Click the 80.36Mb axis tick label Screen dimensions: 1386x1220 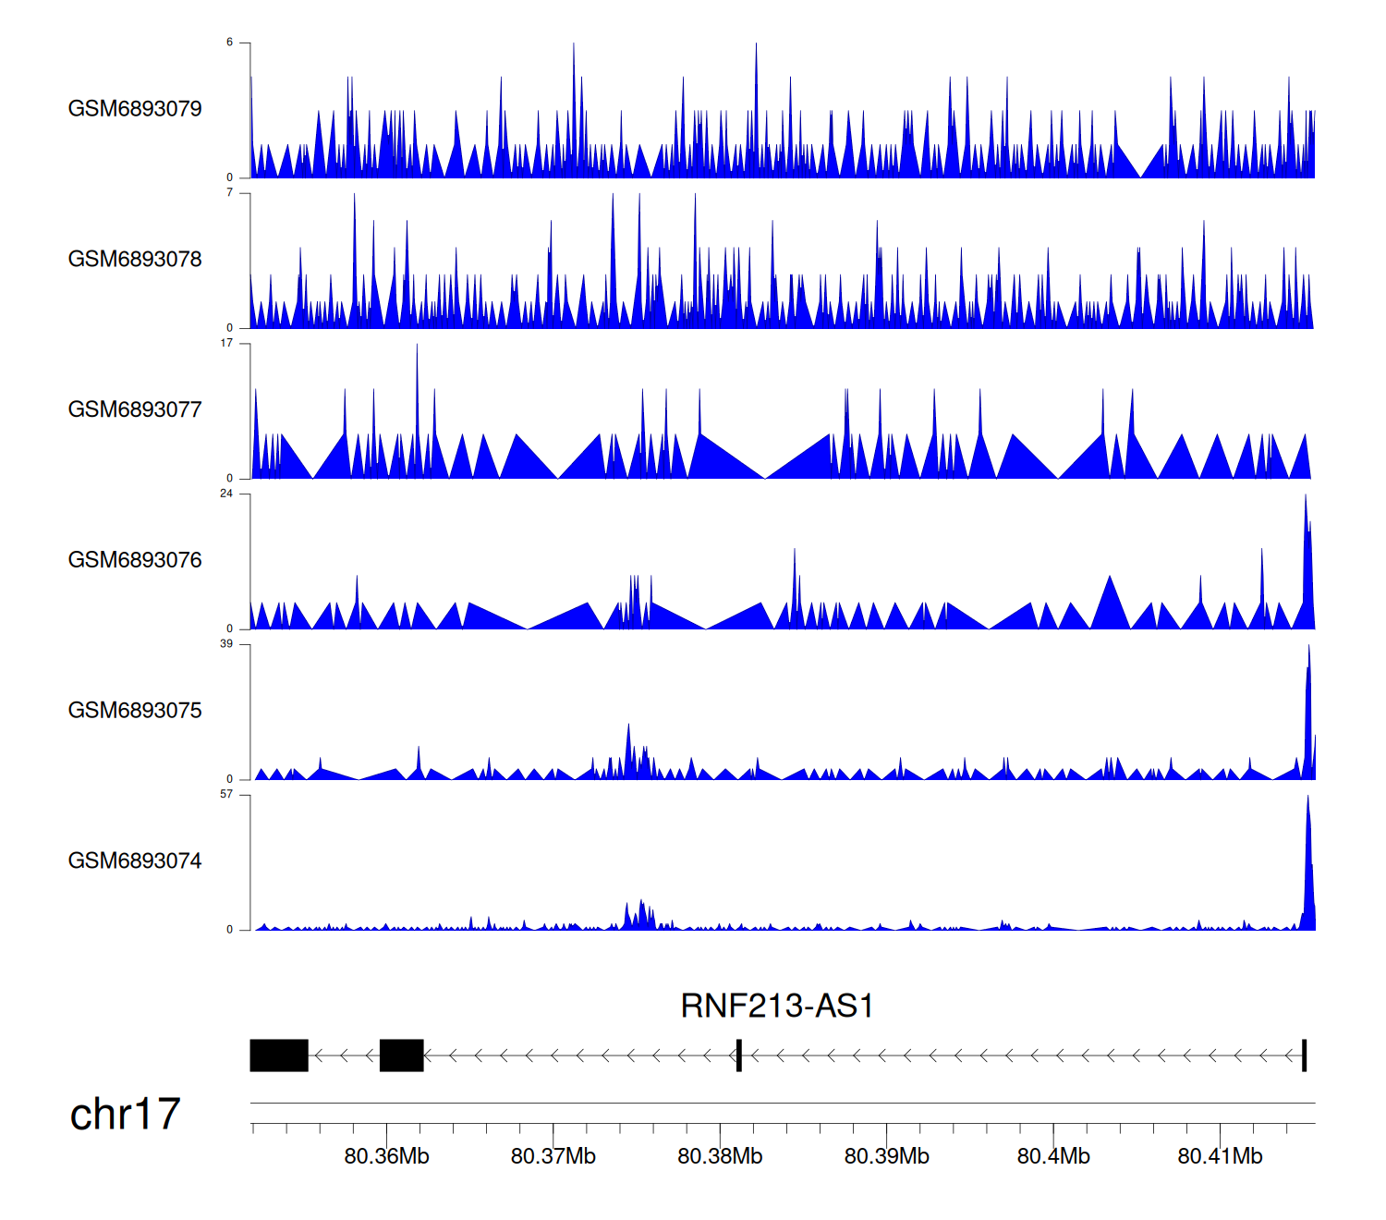point(386,1156)
